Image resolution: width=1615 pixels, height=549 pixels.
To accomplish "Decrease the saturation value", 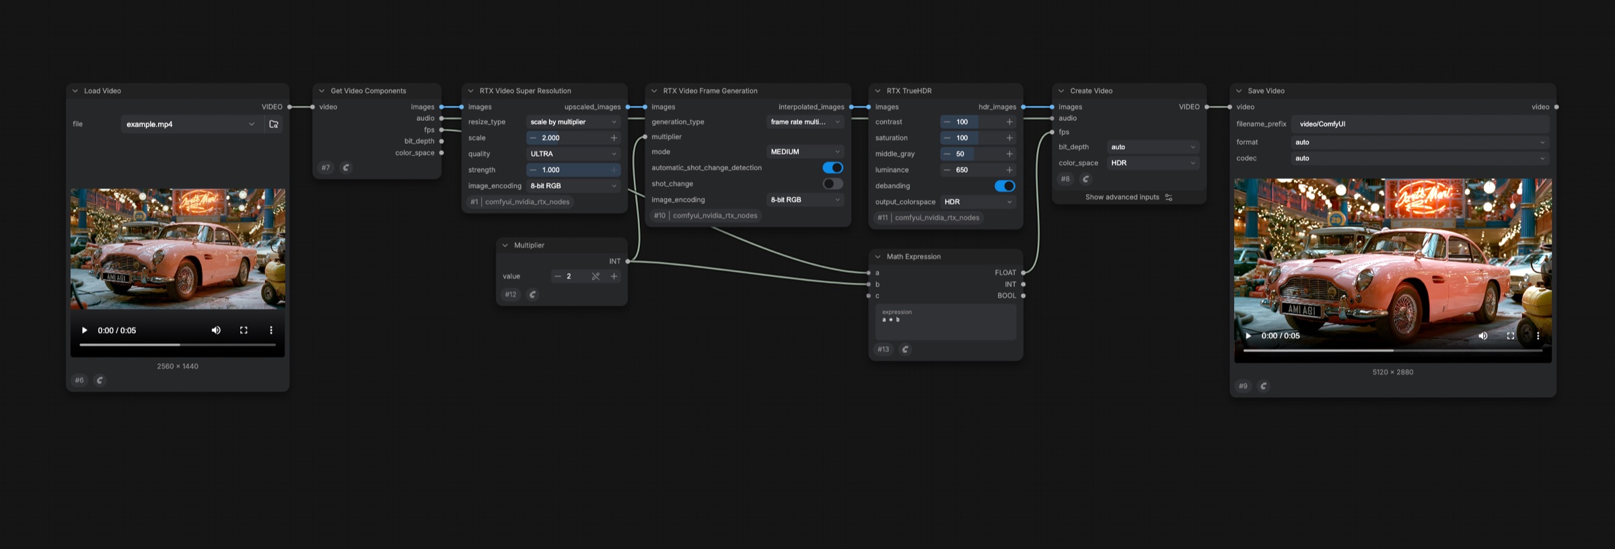I will coord(947,138).
